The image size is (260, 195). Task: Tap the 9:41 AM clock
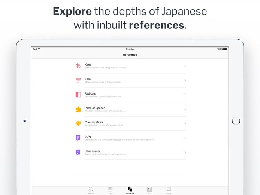130,49
